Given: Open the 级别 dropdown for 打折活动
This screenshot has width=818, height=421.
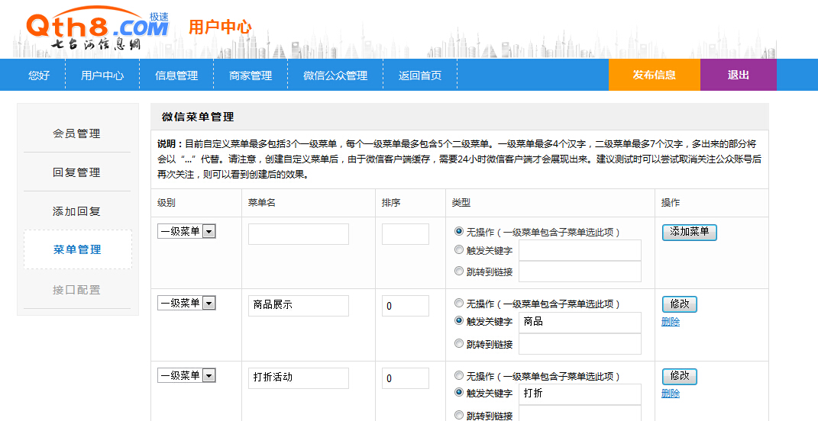Looking at the screenshot, I should 186,375.
